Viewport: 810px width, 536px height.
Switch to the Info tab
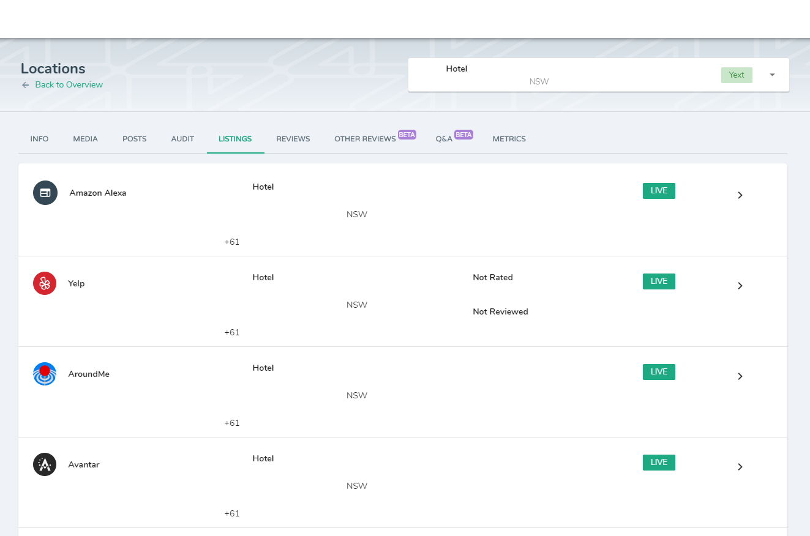coord(39,139)
